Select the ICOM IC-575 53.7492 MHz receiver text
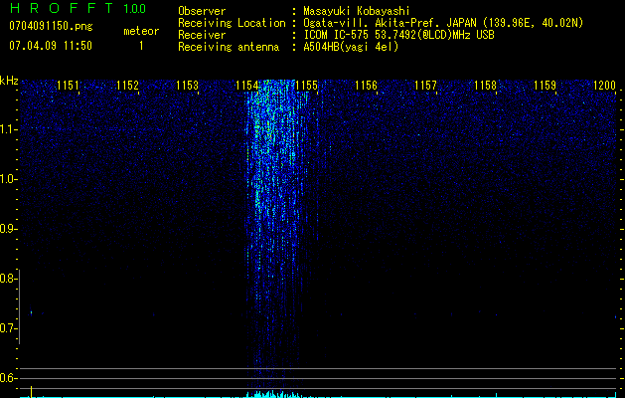Viewport: 625px width, 398px height. pos(398,35)
